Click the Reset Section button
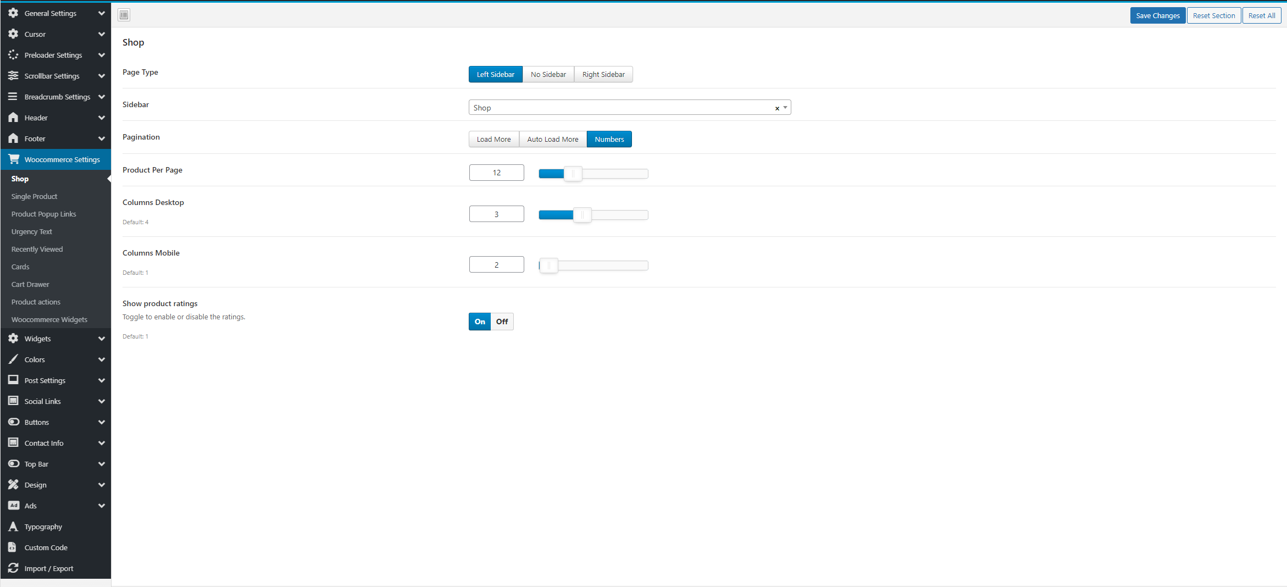1287x587 pixels. [x=1213, y=15]
